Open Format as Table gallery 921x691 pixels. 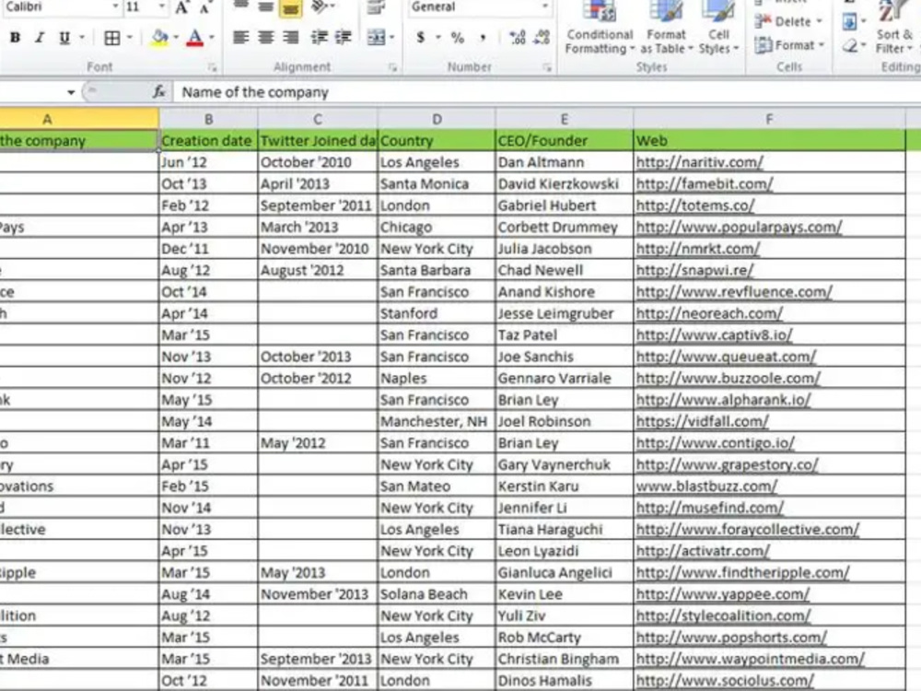click(x=666, y=27)
